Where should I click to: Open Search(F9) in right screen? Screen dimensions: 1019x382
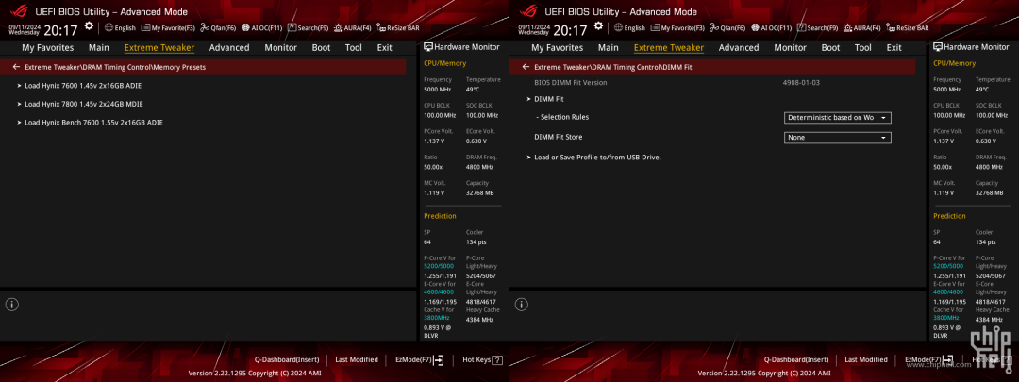[817, 28]
